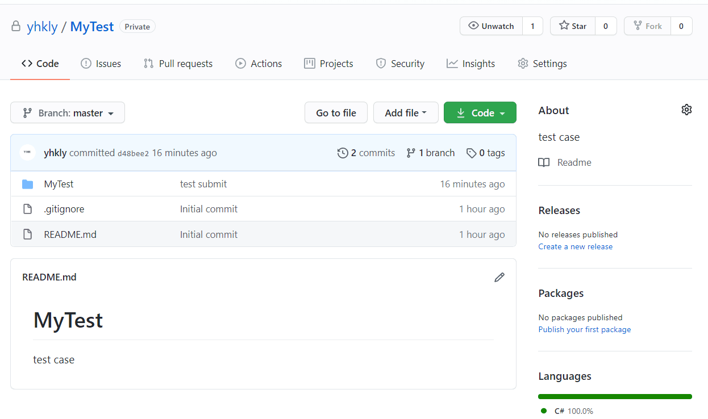Viewport: 708px width, 419px height.
Task: Open README.md in the file list
Action: 70,234
